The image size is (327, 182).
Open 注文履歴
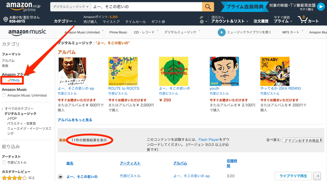[x=261, y=21]
